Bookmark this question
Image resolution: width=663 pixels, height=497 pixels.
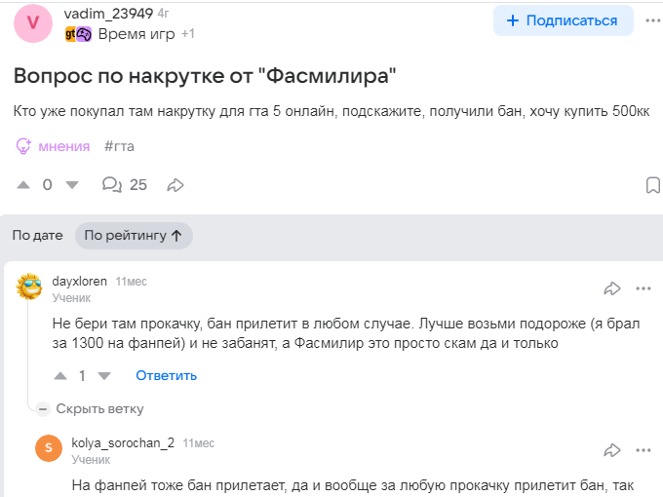pos(653,184)
